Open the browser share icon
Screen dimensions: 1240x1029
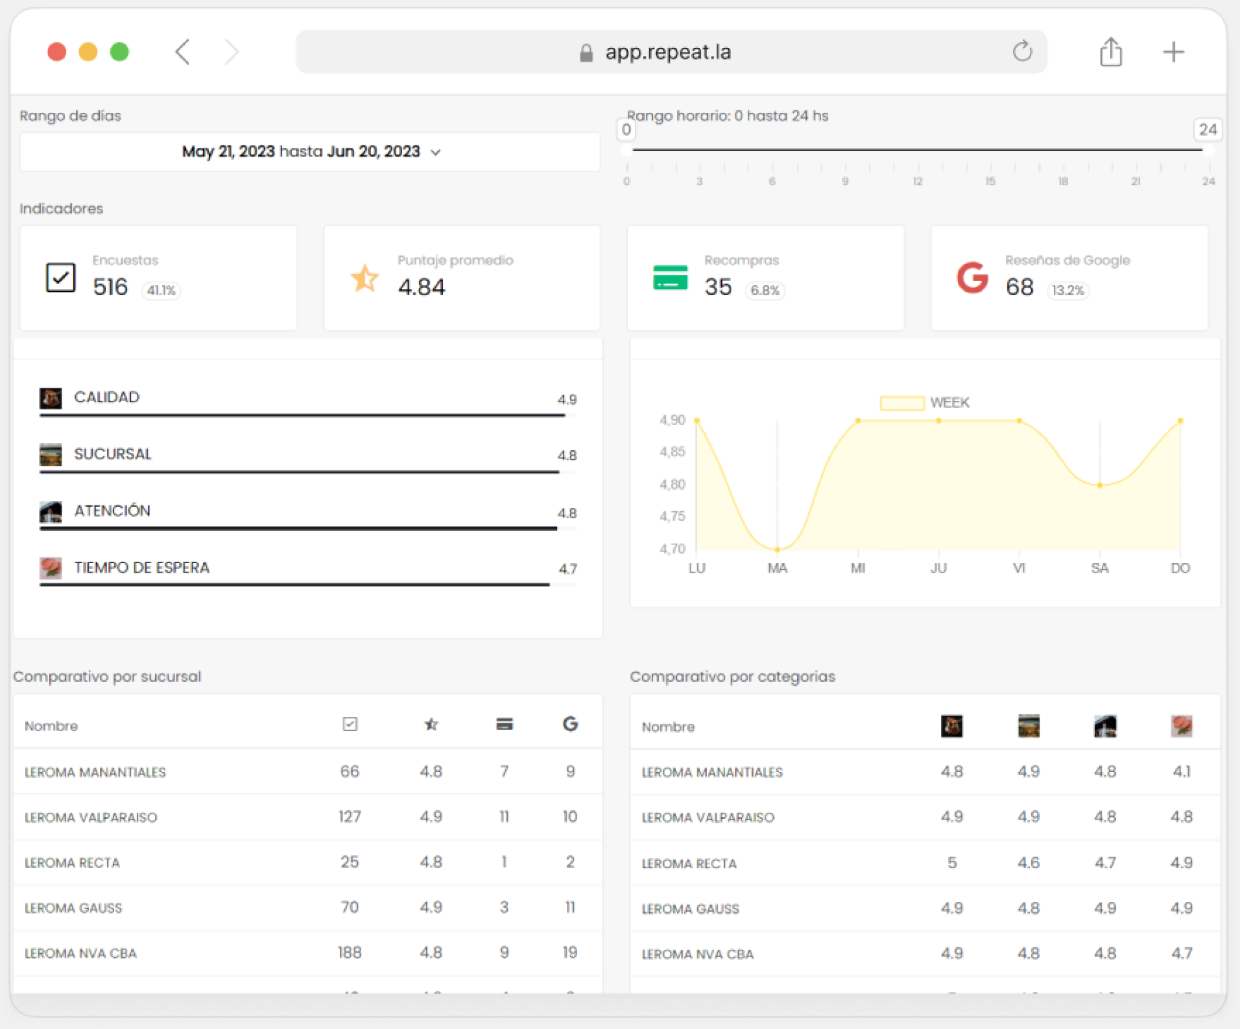click(1111, 52)
